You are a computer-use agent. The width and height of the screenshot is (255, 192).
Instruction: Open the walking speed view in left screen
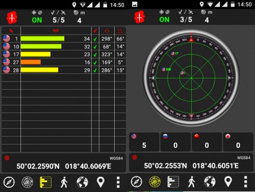(x=64, y=182)
